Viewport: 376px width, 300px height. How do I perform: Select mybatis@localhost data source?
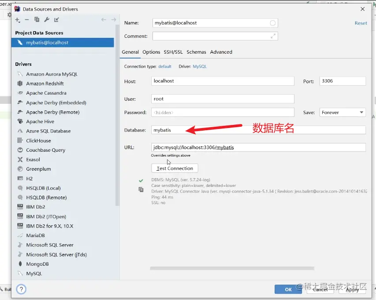pyautogui.click(x=63, y=43)
